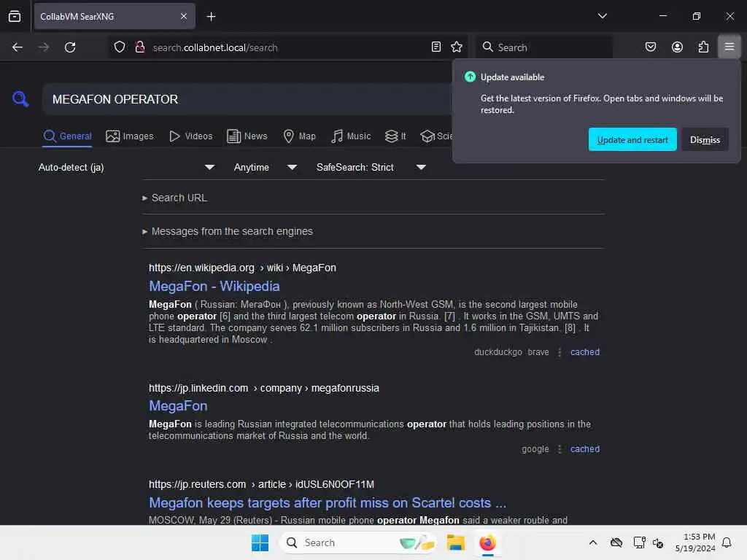Close the CollabVM SearXNG tab
Viewport: 747px width, 560px height.
(184, 17)
